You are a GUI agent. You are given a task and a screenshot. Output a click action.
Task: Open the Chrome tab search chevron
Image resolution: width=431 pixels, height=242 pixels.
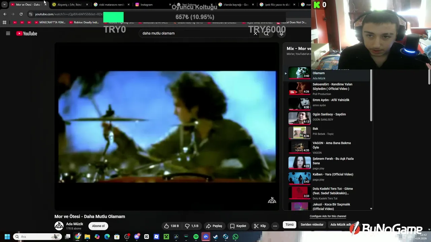click(4, 5)
